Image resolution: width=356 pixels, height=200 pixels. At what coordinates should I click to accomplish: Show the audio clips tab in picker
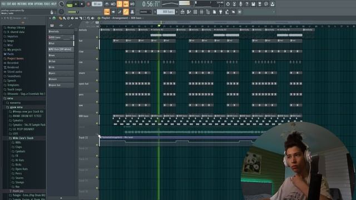pos(61,26)
